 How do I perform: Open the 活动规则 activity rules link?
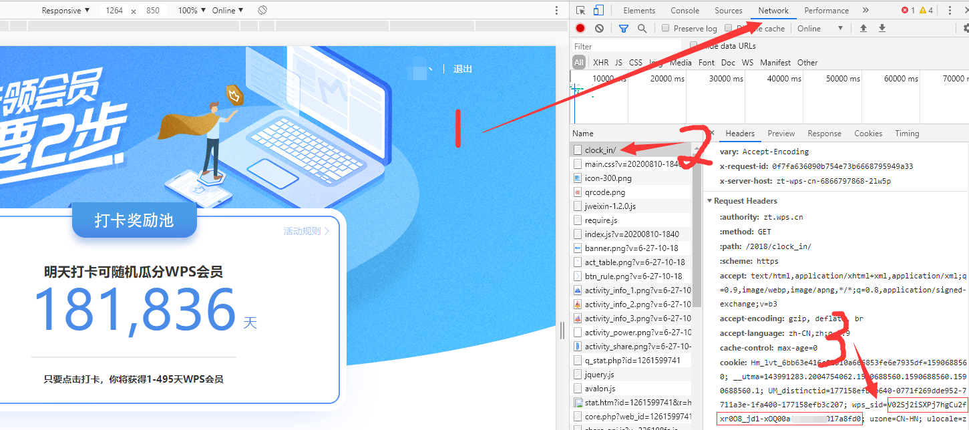click(x=306, y=231)
